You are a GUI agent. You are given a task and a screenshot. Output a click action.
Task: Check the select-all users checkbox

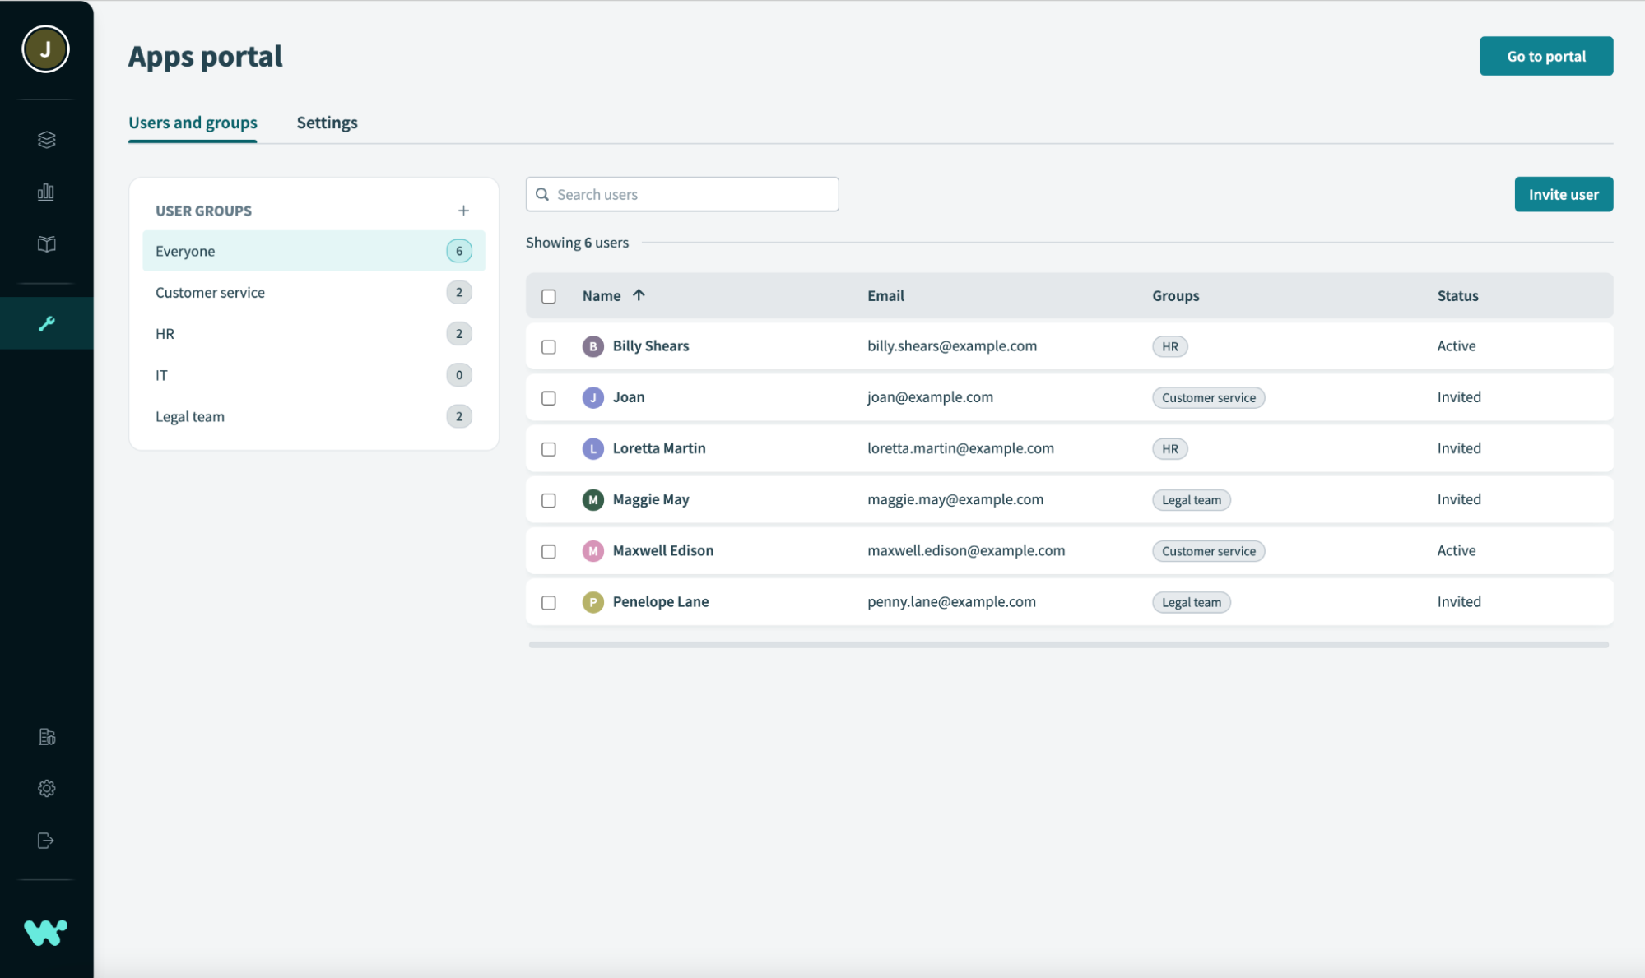click(x=549, y=296)
